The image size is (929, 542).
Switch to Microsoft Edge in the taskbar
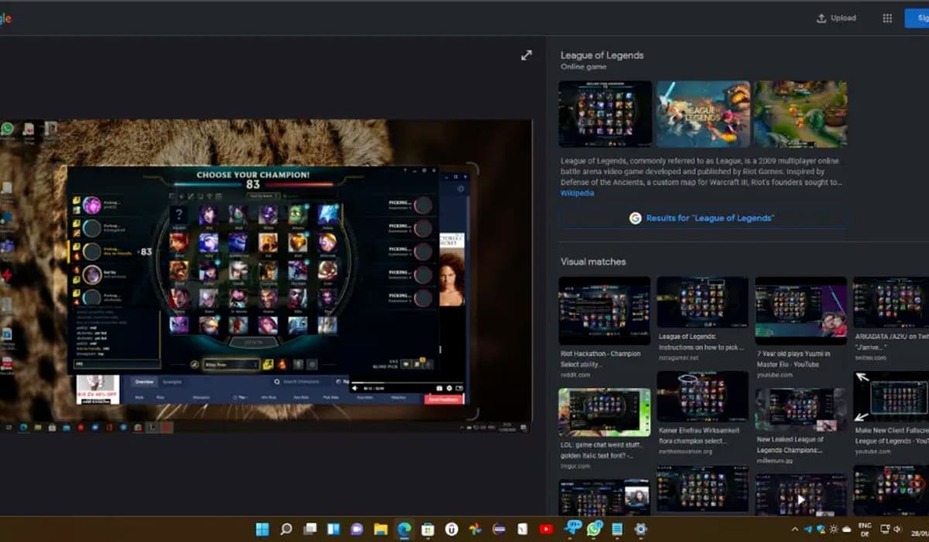click(404, 529)
